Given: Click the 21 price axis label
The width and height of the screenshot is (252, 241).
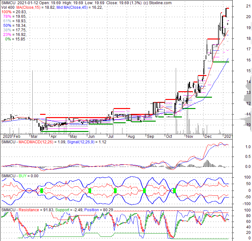Looking at the screenshot, I should click(248, 6).
